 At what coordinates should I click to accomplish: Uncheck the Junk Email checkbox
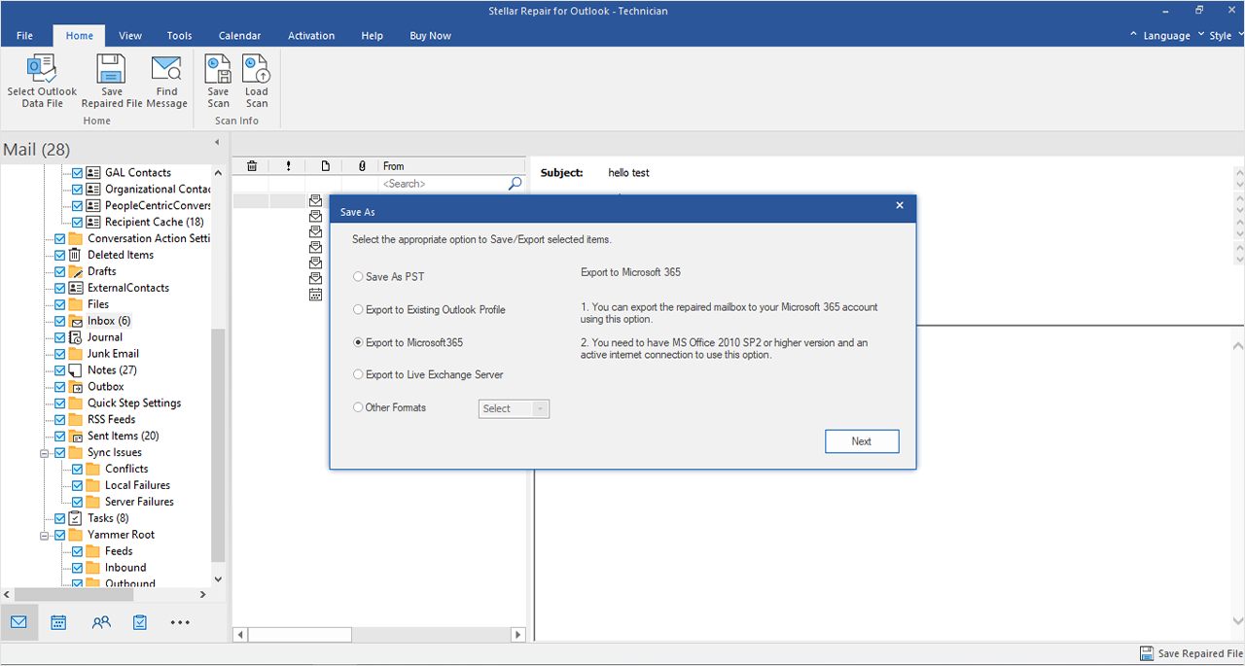(x=59, y=354)
